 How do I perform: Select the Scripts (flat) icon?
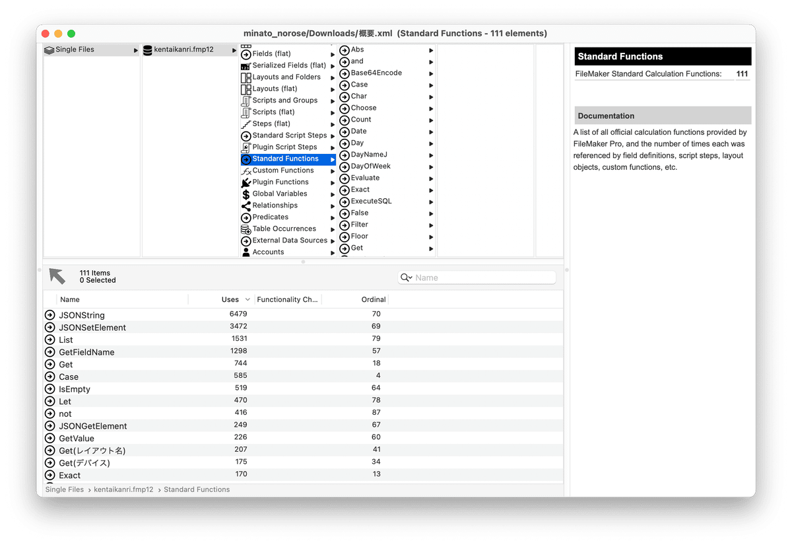(x=246, y=112)
